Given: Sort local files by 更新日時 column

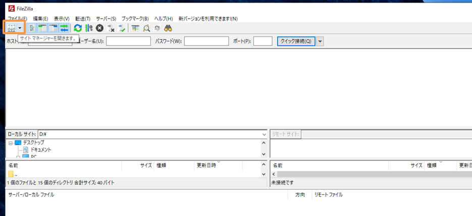Looking at the screenshot, I should tap(218, 166).
